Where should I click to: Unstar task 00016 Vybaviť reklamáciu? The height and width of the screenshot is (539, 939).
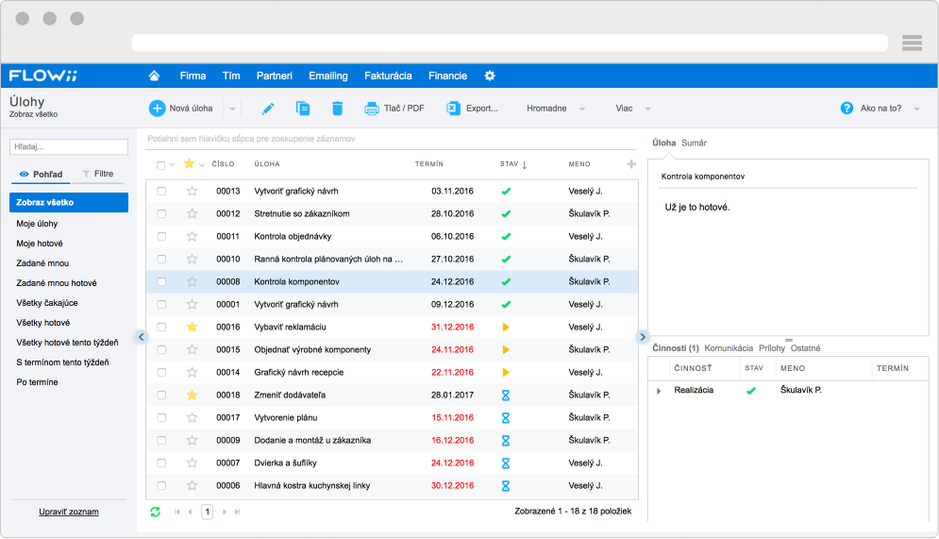[192, 327]
